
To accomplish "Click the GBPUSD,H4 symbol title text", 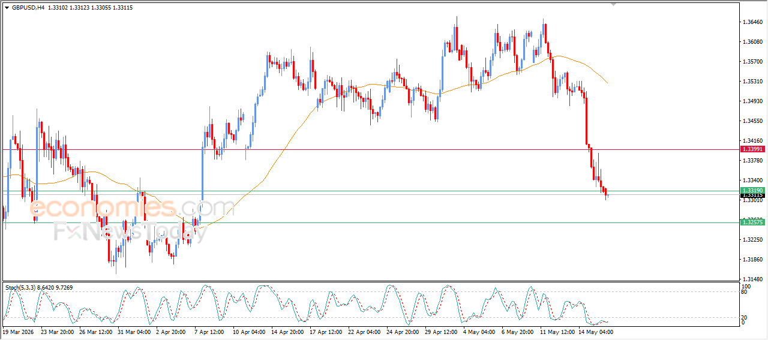I will pyautogui.click(x=28, y=7).
